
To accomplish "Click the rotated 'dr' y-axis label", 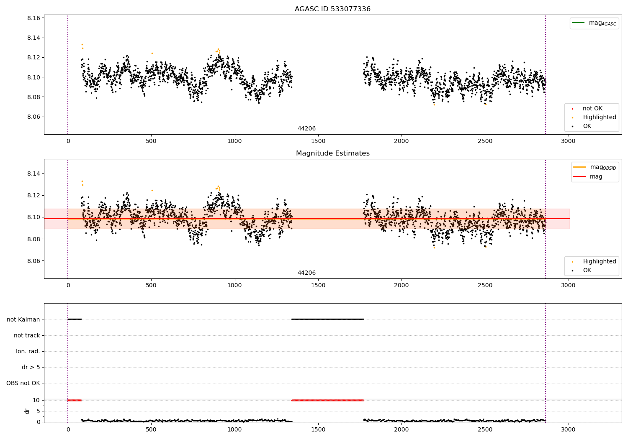I will tap(27, 411).
